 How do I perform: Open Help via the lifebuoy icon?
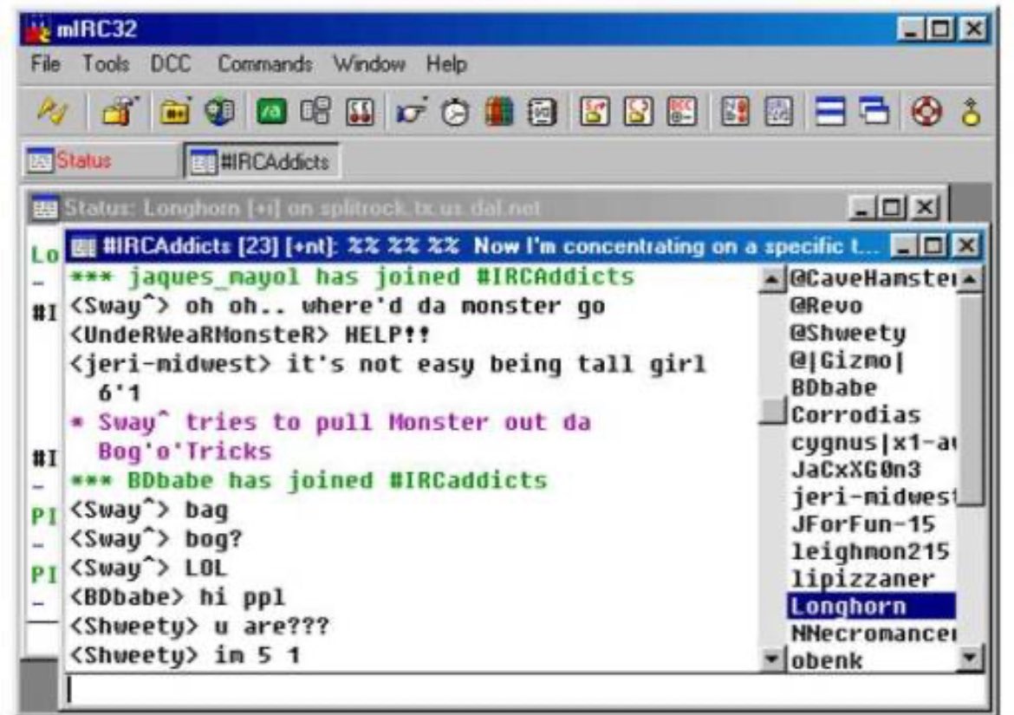click(926, 112)
